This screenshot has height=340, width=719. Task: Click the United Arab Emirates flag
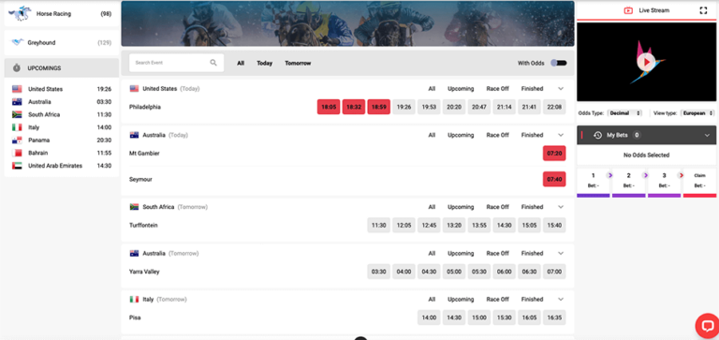tap(17, 166)
